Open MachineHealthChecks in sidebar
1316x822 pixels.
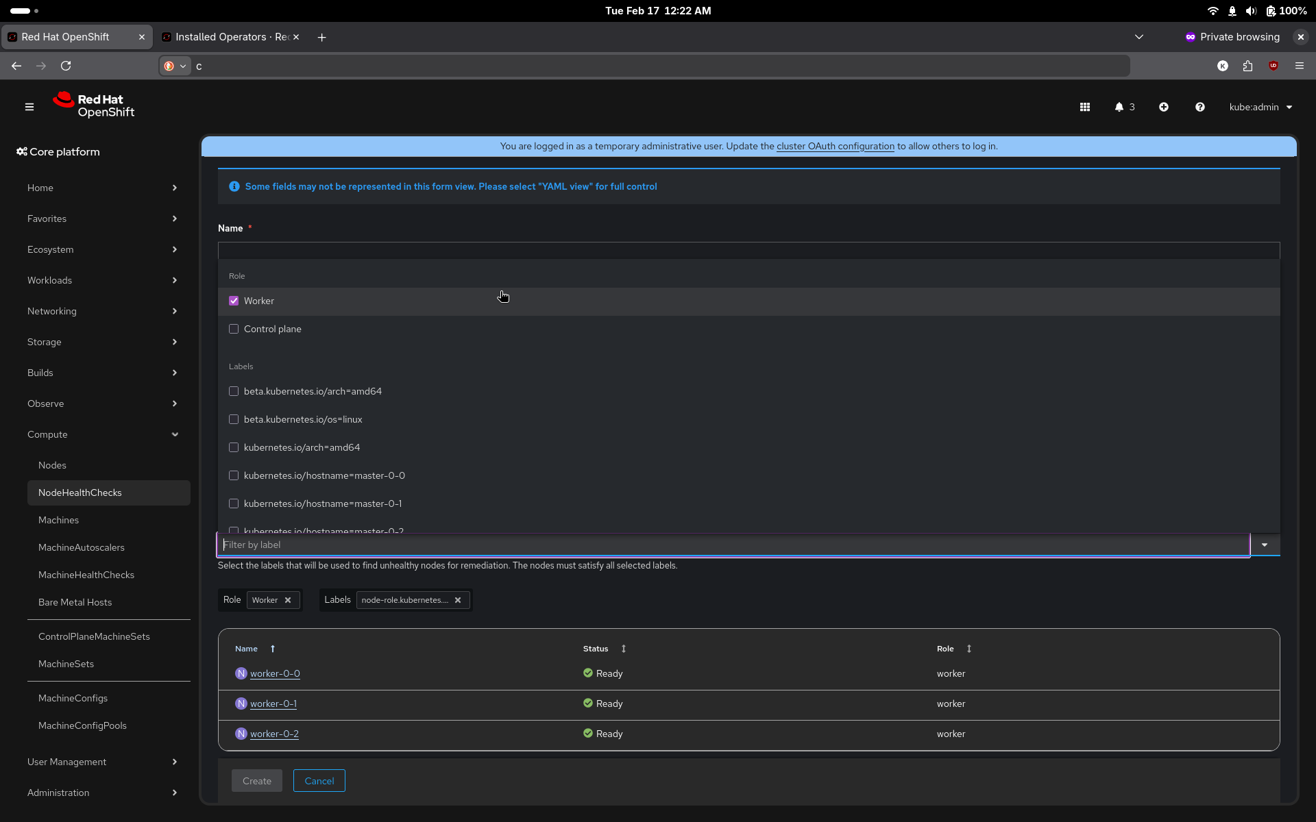pos(86,575)
